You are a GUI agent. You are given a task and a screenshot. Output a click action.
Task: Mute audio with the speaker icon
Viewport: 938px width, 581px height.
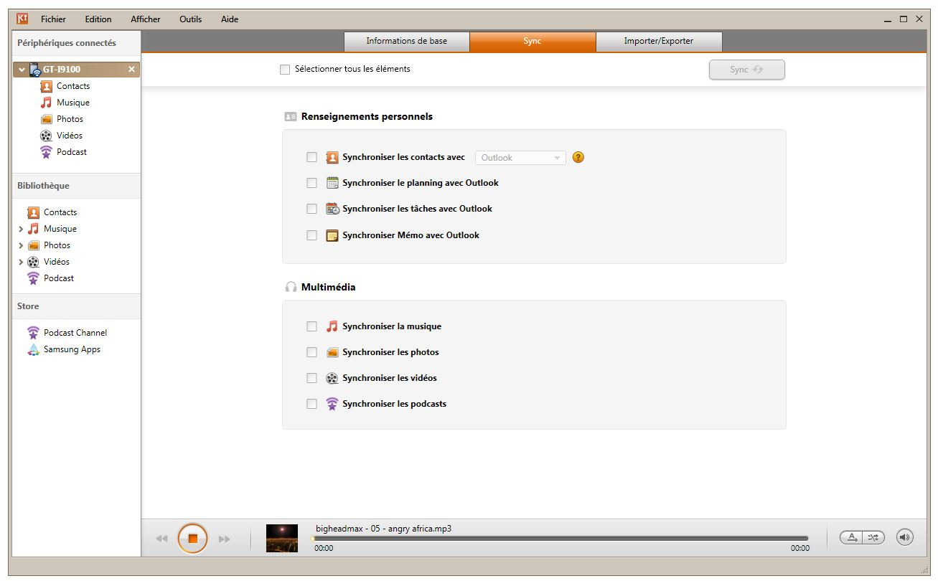[x=905, y=537]
